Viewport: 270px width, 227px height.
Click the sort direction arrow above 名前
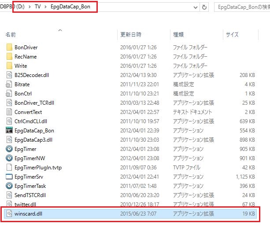[60, 30]
